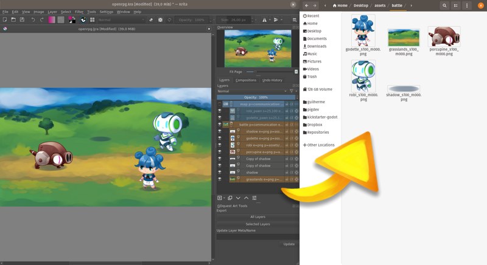Add a new layer in Layers docker
487x265 pixels.
point(220,198)
